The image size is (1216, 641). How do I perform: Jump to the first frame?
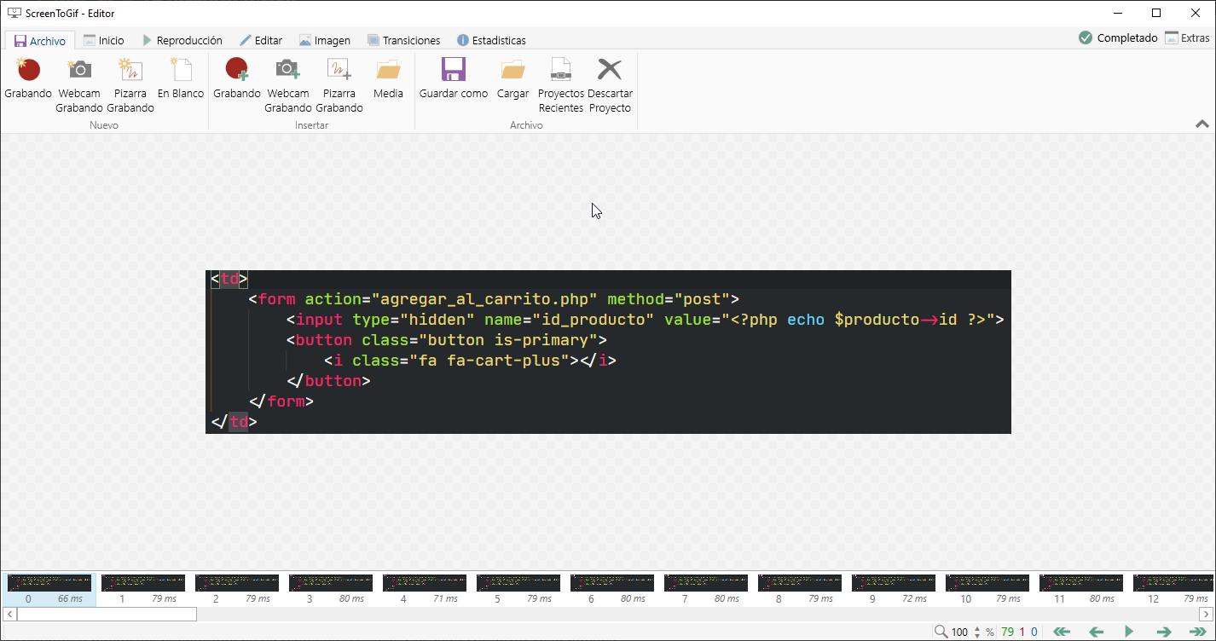pyautogui.click(x=1062, y=632)
